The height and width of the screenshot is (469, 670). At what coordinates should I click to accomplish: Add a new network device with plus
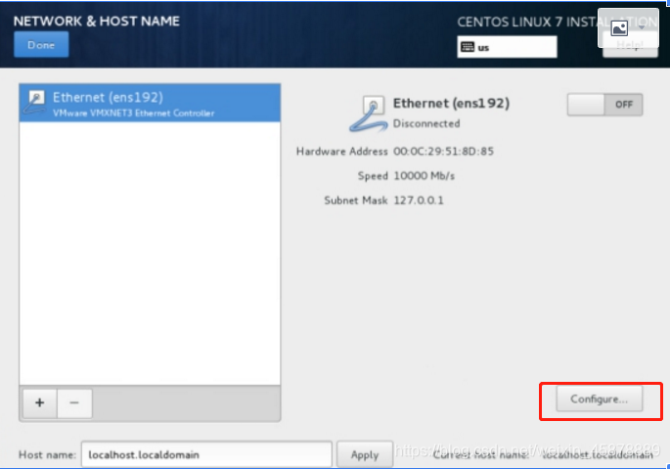(x=40, y=402)
